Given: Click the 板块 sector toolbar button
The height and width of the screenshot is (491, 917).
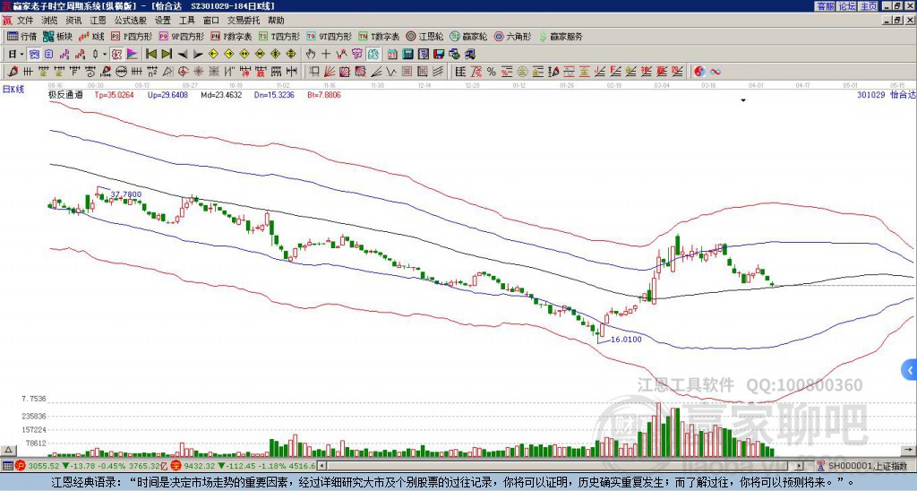Looking at the screenshot, I should [x=57, y=36].
